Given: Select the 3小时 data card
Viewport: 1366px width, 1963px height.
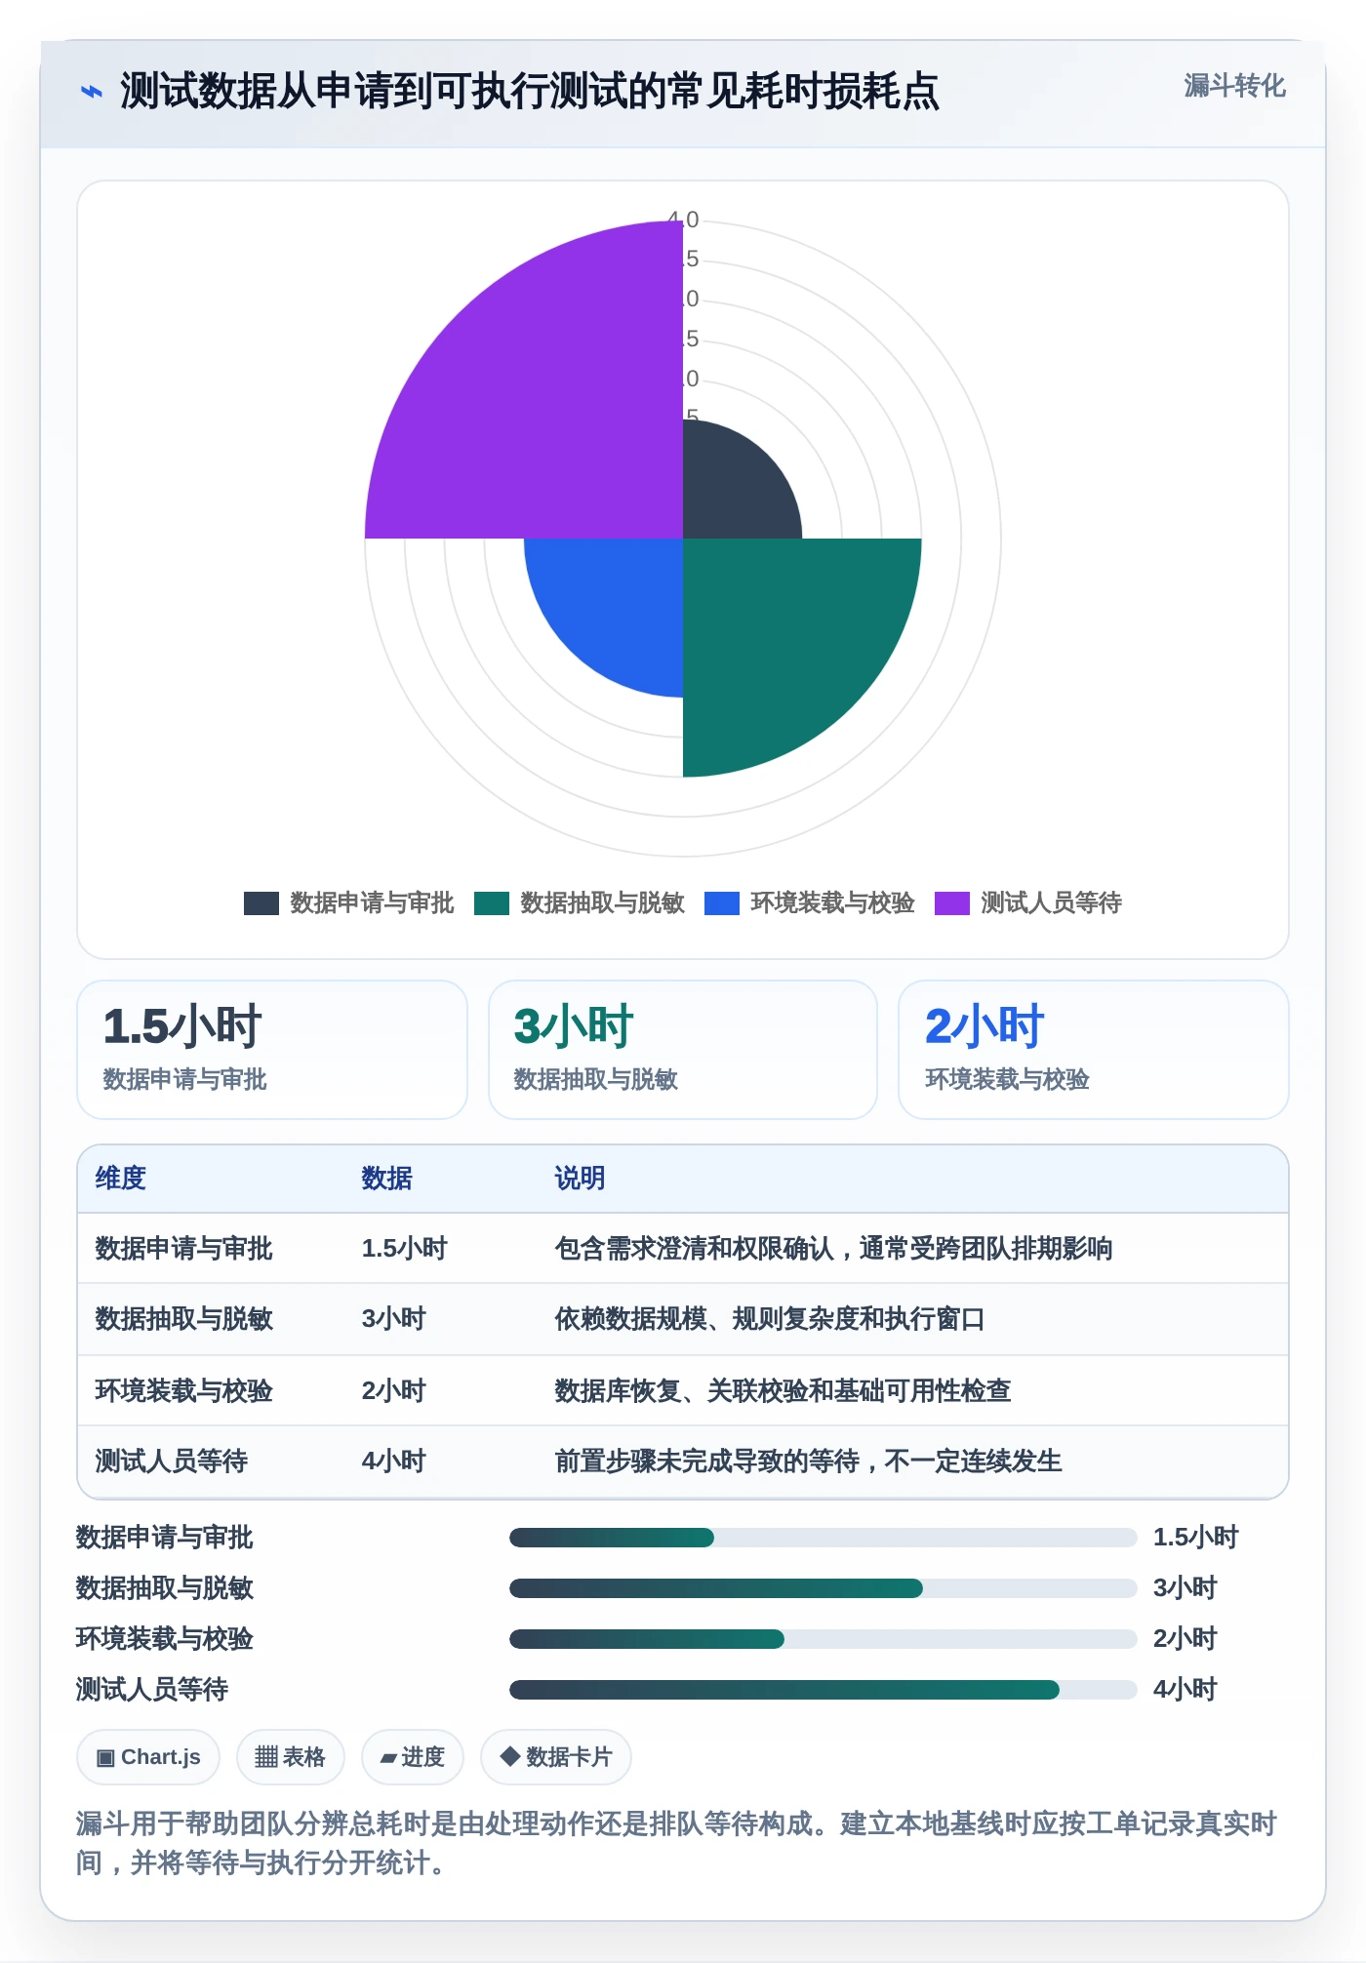Looking at the screenshot, I should 683,1050.
